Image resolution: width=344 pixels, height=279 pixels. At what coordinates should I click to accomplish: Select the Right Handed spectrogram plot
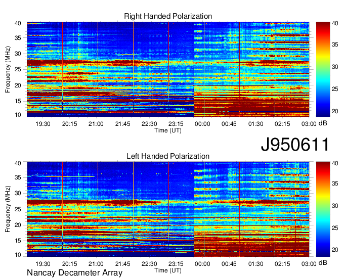click(168, 69)
